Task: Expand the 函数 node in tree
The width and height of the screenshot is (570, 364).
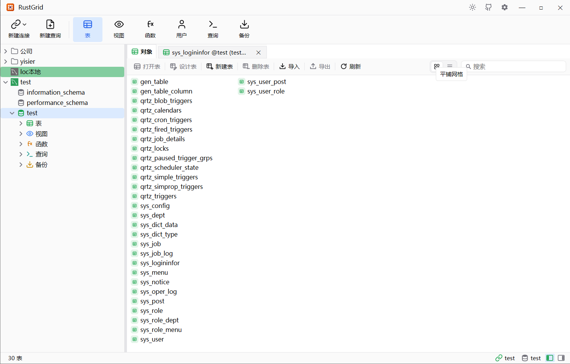Action: point(21,144)
